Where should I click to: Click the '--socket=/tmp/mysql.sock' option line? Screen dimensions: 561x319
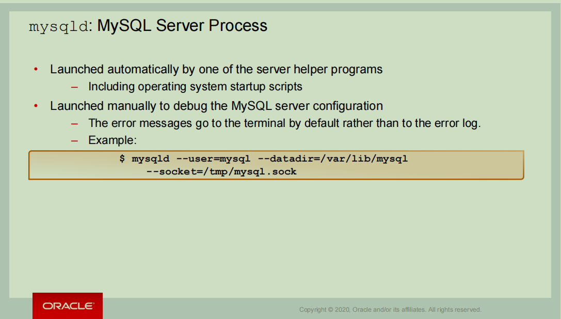(x=221, y=172)
